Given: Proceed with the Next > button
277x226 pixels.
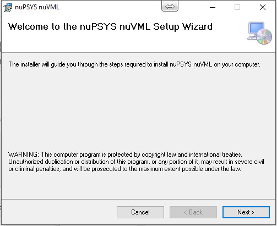Looking at the screenshot, I should click(x=246, y=212).
